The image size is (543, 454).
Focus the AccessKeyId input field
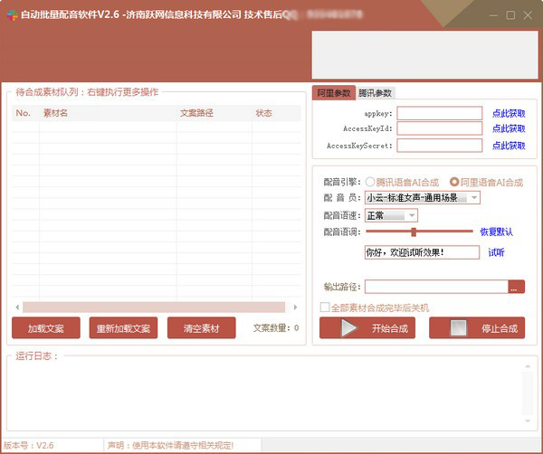[440, 128]
